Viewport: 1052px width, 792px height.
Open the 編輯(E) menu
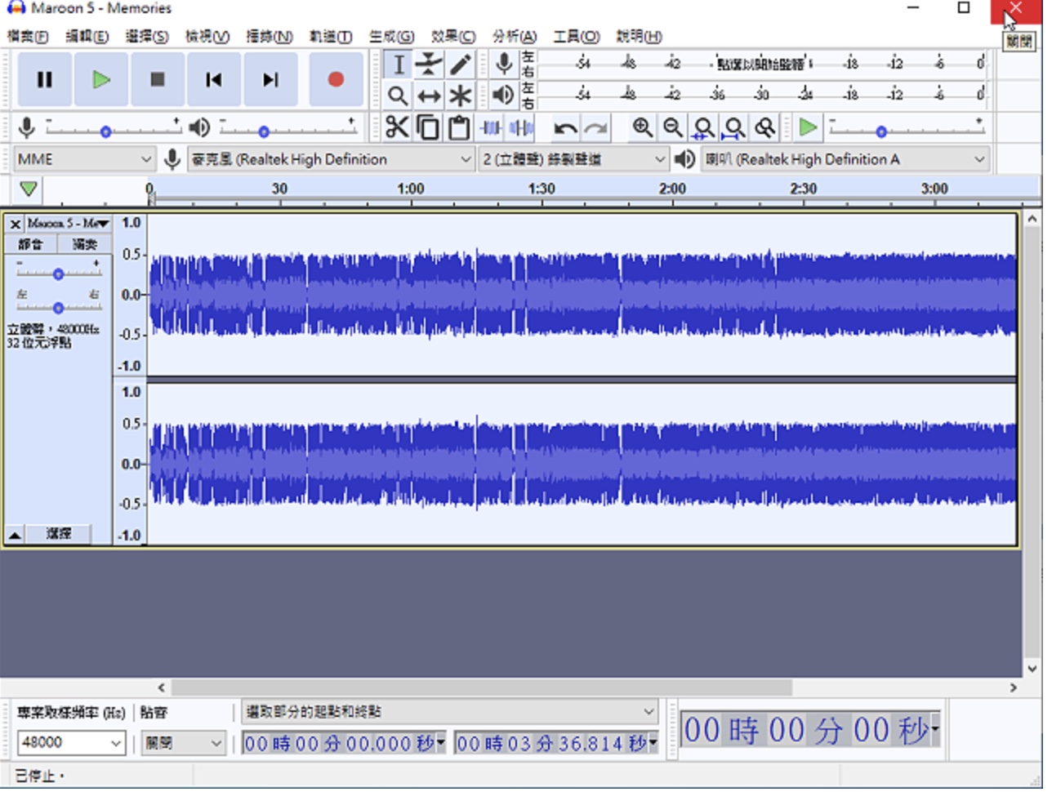pyautogui.click(x=87, y=37)
